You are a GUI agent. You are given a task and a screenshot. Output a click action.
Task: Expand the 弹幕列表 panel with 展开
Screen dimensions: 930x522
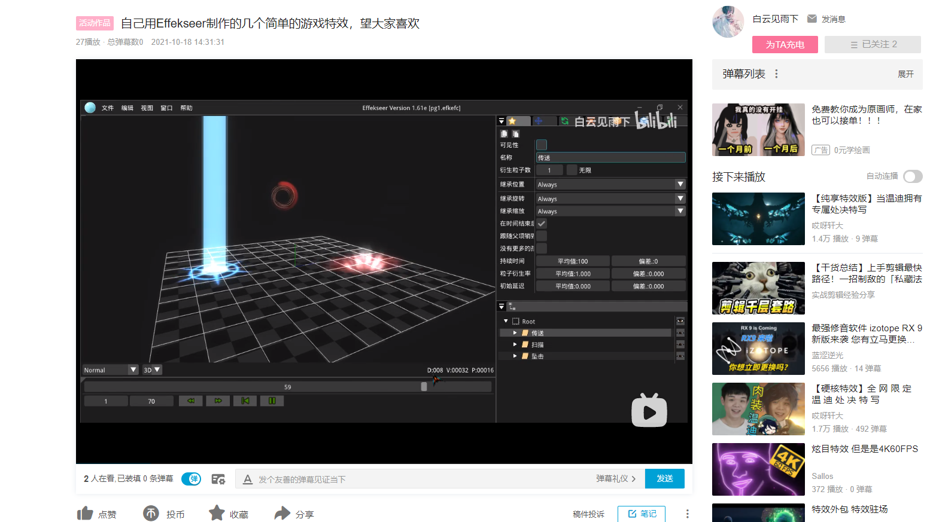tap(905, 74)
